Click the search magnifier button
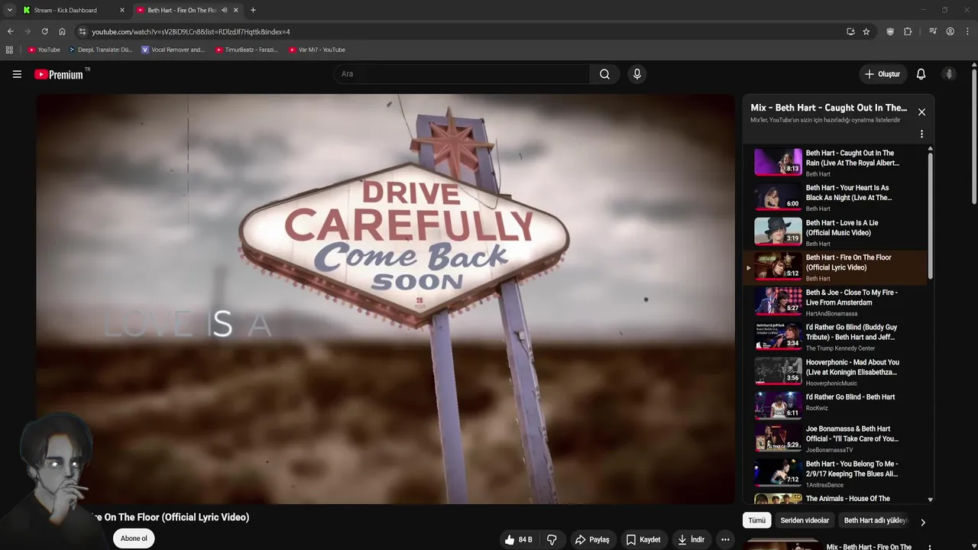This screenshot has height=550, width=978. pyautogui.click(x=604, y=74)
